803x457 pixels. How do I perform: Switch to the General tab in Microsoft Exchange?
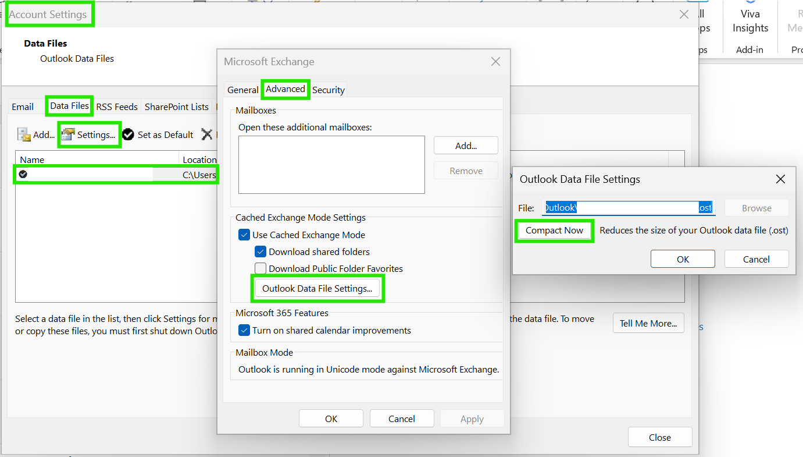pos(242,90)
